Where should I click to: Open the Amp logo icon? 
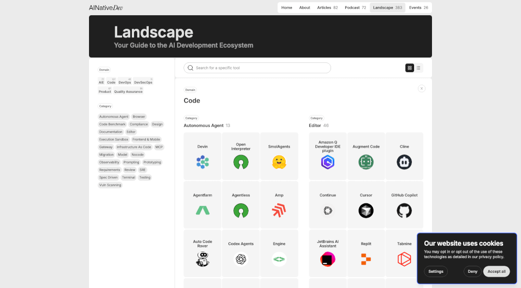(x=279, y=210)
